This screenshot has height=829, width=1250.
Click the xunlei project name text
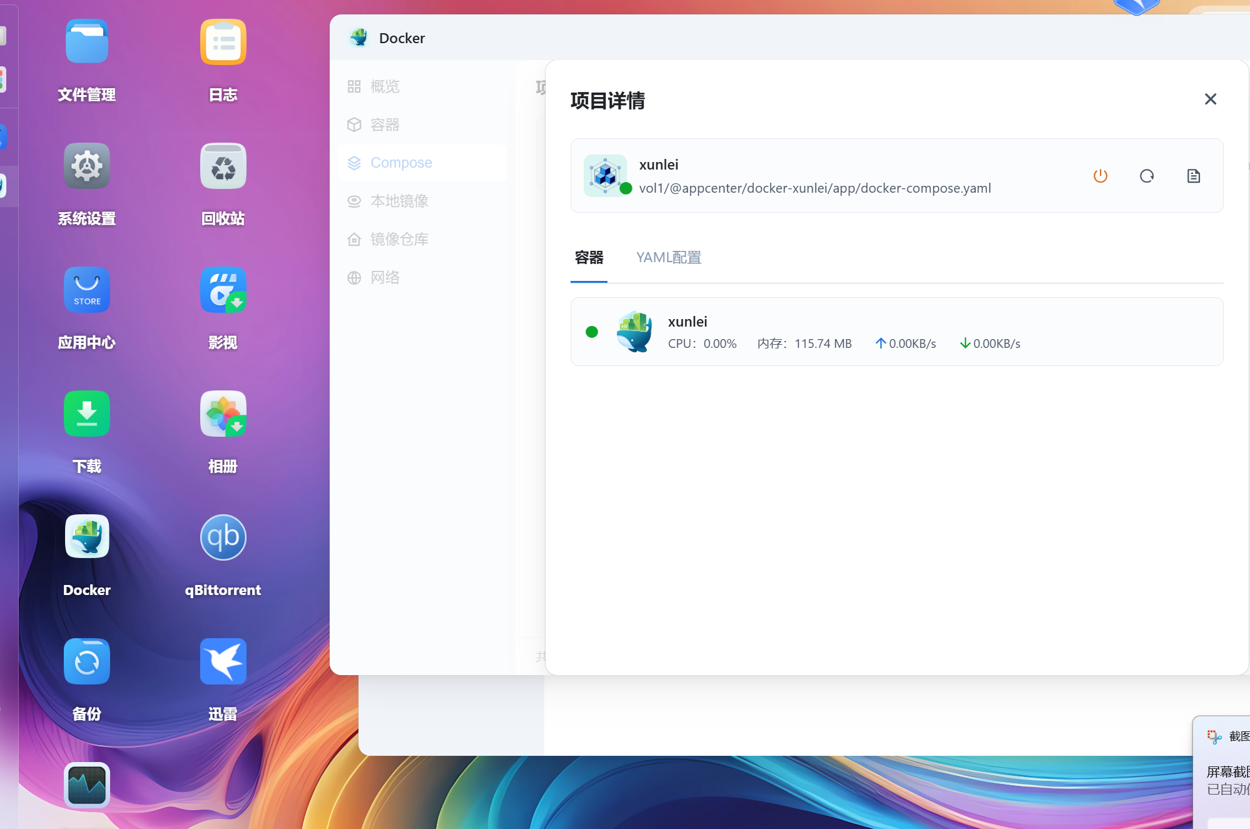pyautogui.click(x=659, y=165)
